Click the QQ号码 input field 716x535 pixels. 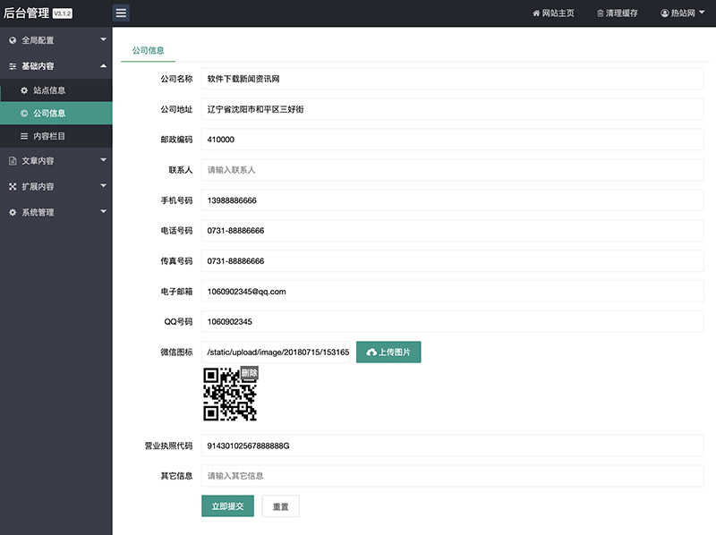[452, 322]
